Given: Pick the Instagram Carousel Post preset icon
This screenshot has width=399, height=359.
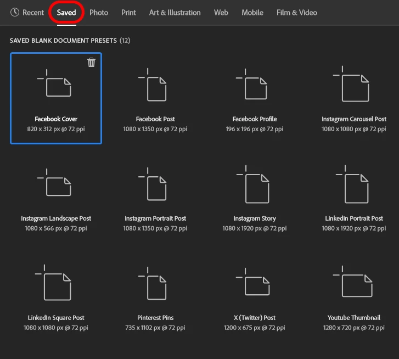Looking at the screenshot, I should (351, 83).
